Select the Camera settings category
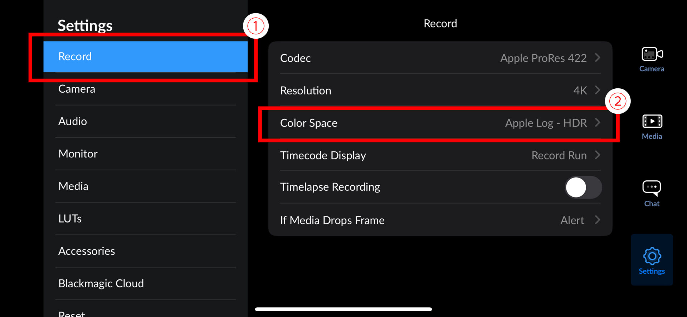687x317 pixels. tap(145, 89)
